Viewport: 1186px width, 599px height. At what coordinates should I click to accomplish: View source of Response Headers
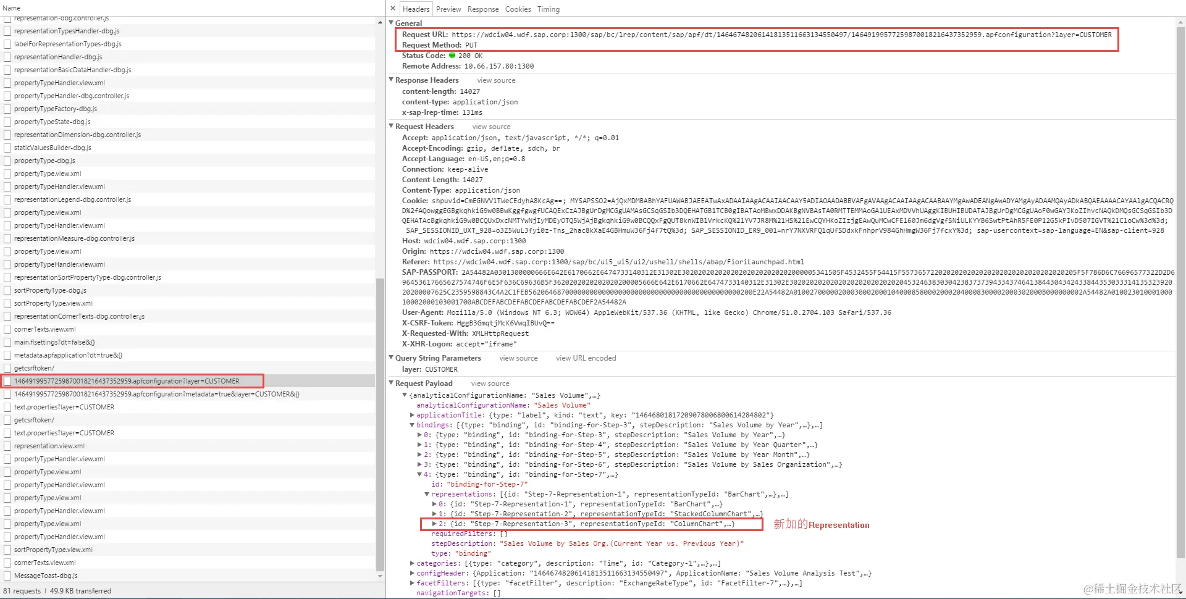click(x=496, y=80)
